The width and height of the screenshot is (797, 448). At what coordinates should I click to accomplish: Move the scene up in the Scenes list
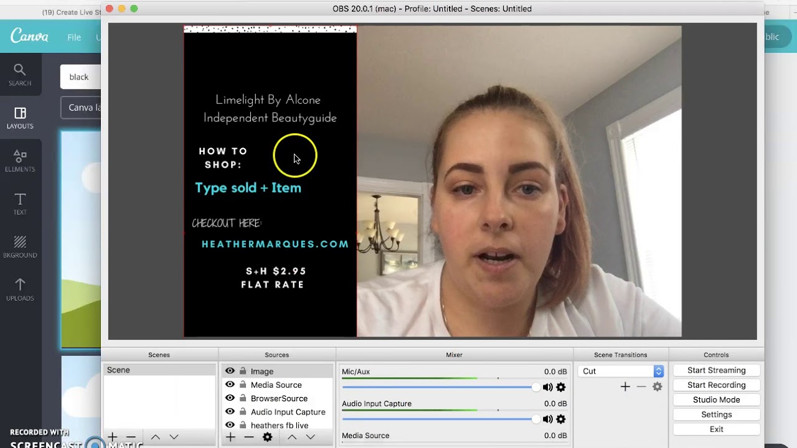click(x=155, y=437)
